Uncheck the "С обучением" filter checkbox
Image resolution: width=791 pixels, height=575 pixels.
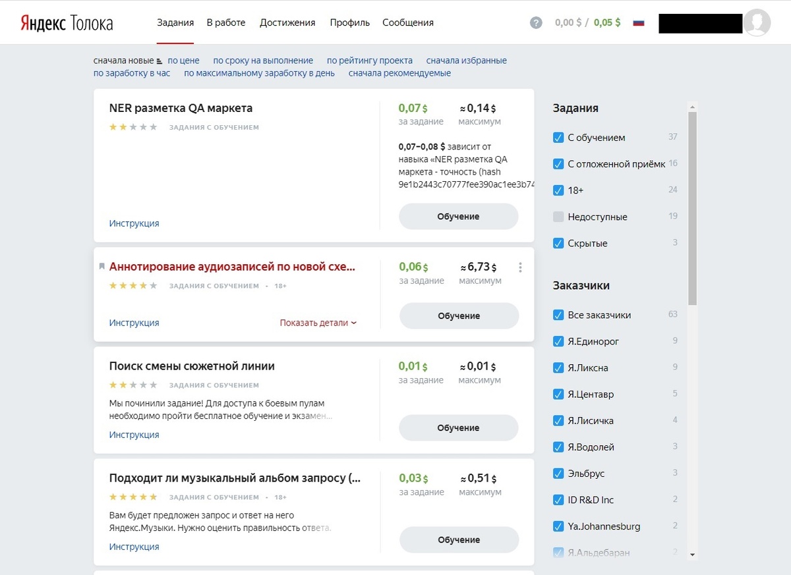pyautogui.click(x=558, y=138)
